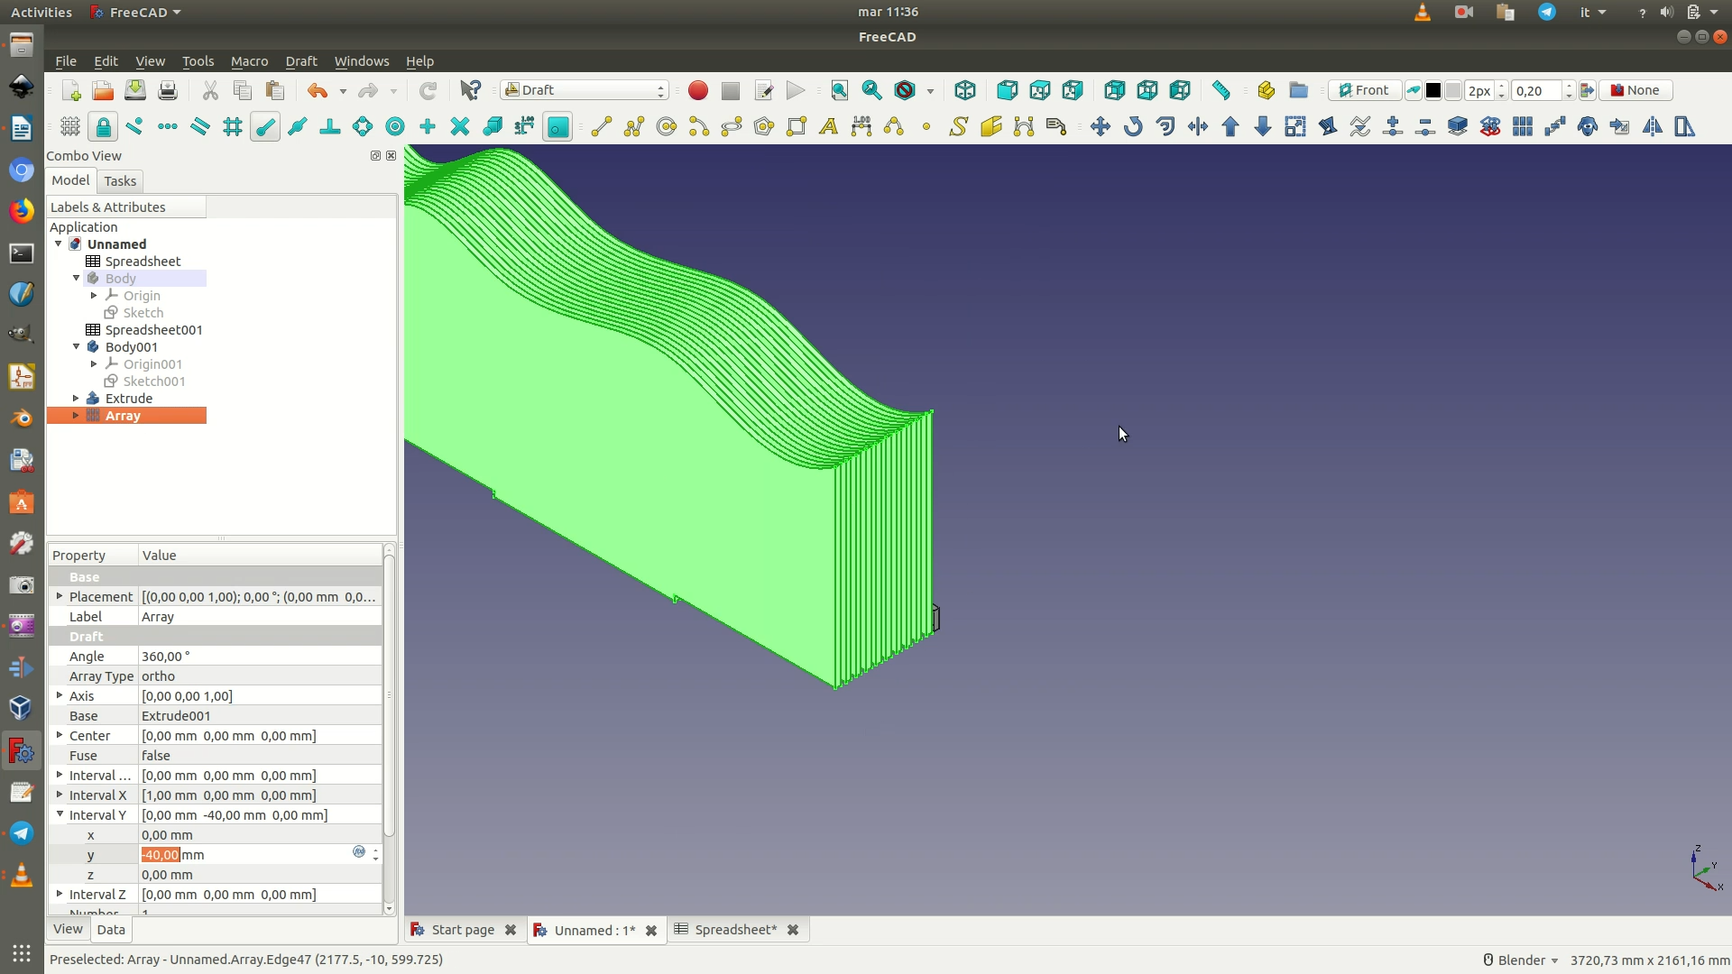Open the Draft workbench selector dropdown
The height and width of the screenshot is (974, 1732).
point(585,90)
